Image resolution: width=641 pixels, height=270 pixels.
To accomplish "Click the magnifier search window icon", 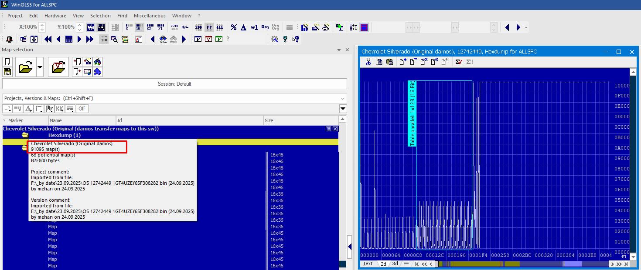I will (x=114, y=39).
